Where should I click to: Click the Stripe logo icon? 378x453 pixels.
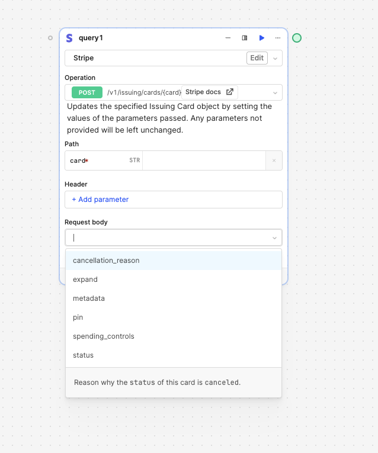[69, 38]
